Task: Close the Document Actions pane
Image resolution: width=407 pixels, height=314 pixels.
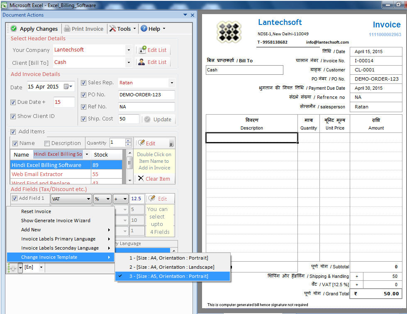Action: click(193, 15)
